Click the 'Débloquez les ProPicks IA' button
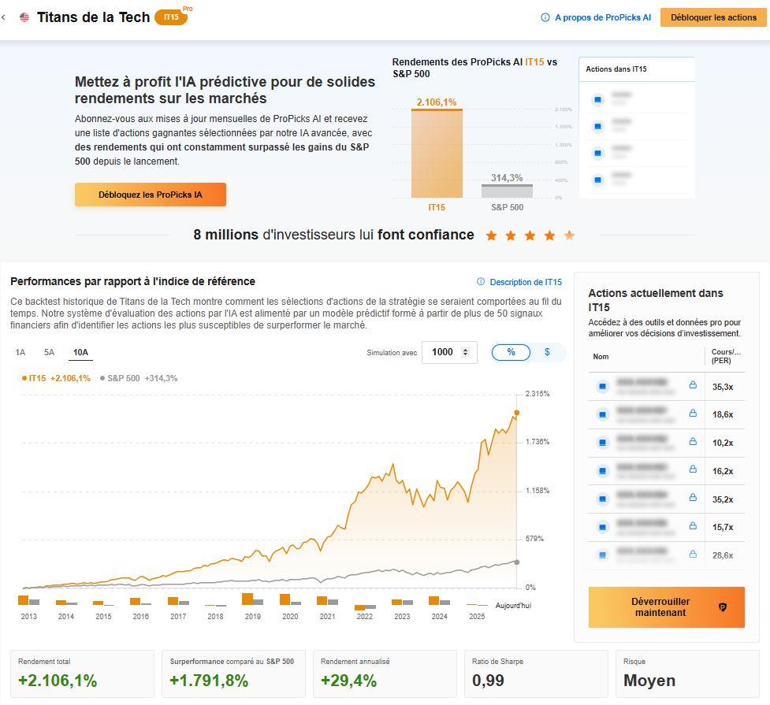This screenshot has width=770, height=705. click(x=151, y=195)
